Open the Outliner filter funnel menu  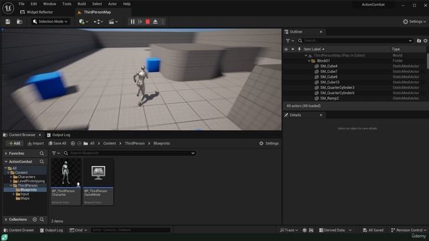click(x=290, y=41)
